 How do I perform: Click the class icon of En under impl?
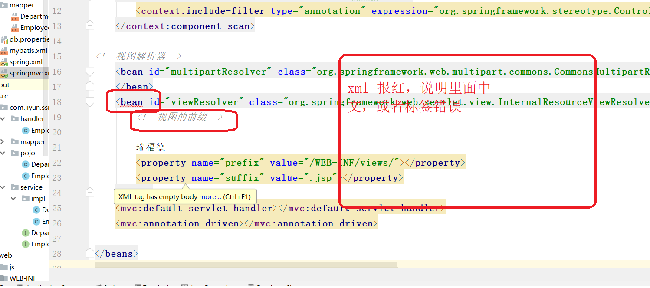click(36, 222)
